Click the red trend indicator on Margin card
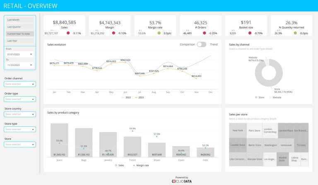This screenshot has width=318, height=185. pos(113,33)
